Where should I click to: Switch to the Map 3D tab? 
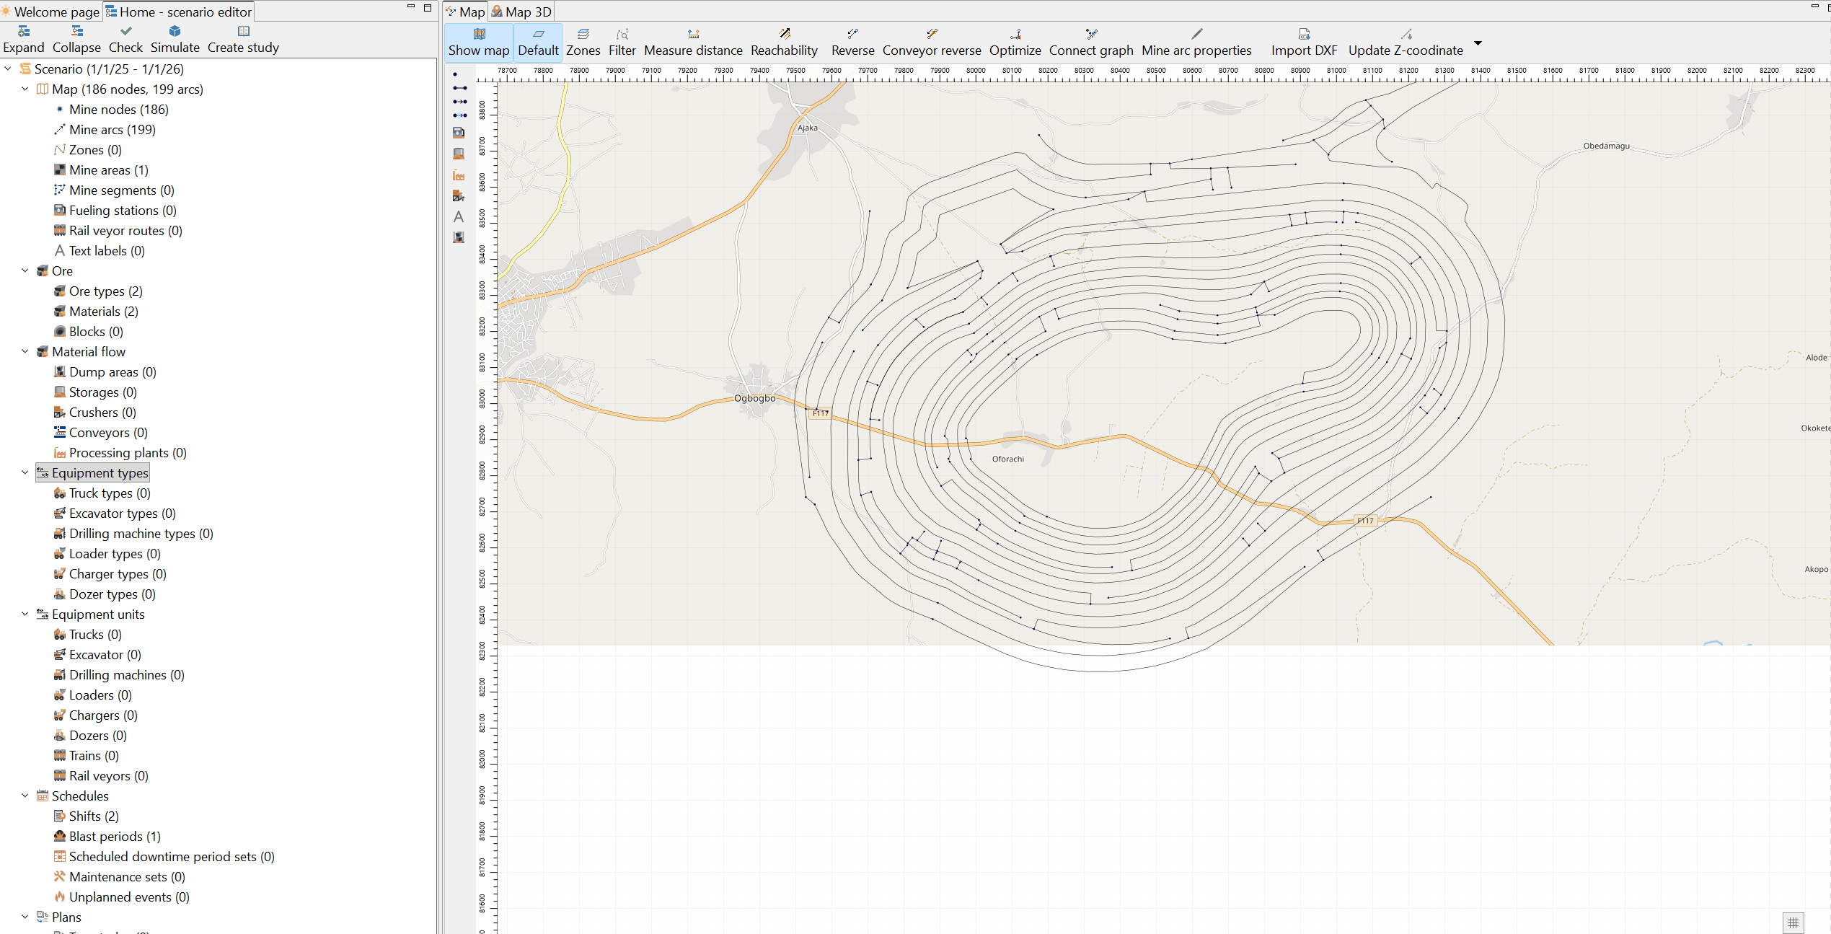pyautogui.click(x=521, y=12)
